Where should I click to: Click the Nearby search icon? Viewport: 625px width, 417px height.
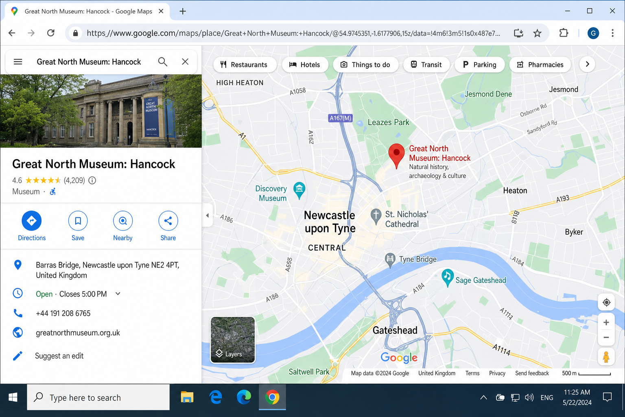[x=123, y=221]
